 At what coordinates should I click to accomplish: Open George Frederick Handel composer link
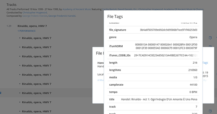click(62, 16)
